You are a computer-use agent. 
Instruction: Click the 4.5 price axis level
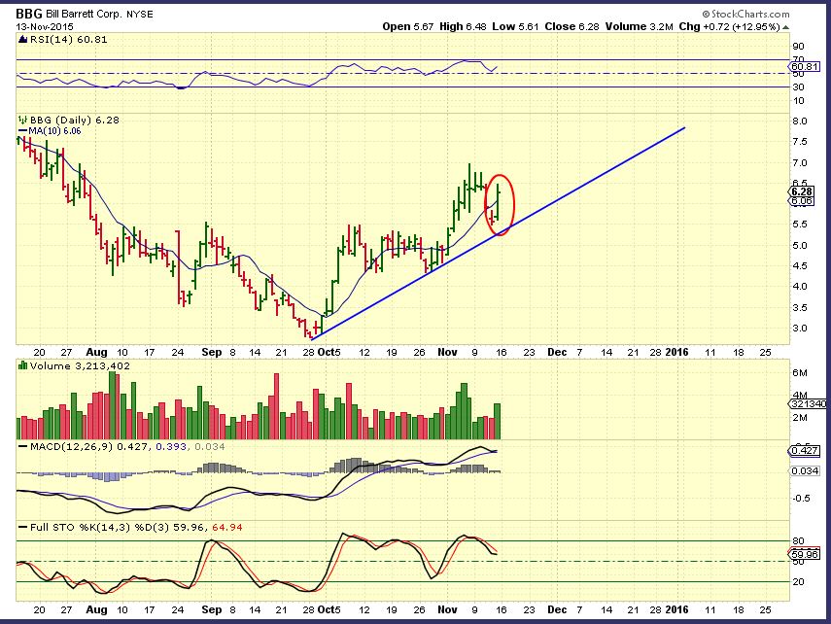click(799, 266)
